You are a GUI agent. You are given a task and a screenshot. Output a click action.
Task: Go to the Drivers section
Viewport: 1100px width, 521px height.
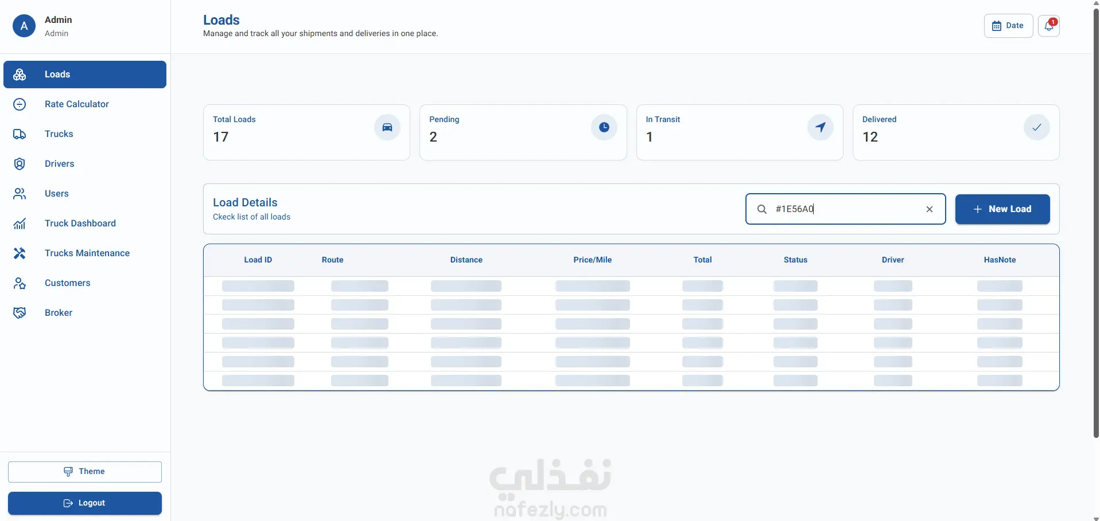(85, 164)
